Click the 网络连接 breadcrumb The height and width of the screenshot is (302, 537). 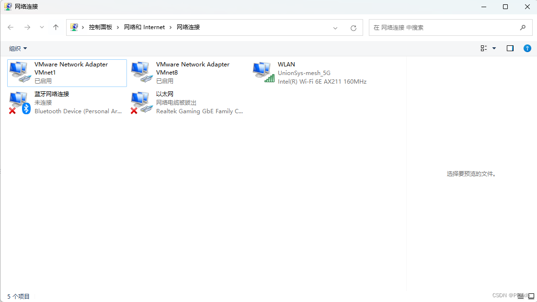coord(188,27)
